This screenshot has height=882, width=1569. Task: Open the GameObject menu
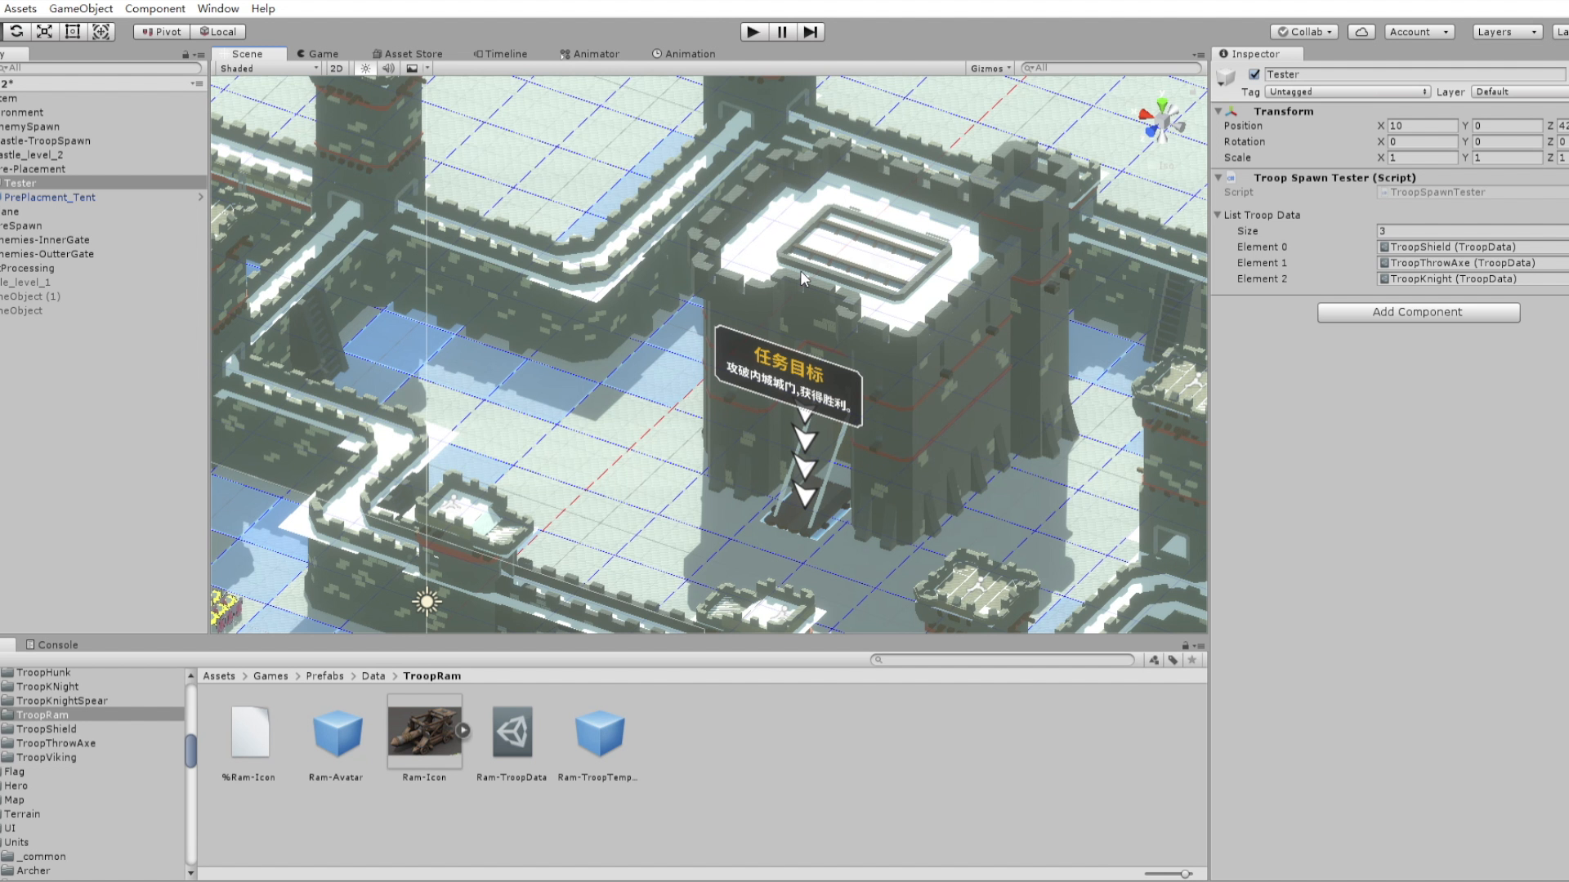tap(81, 8)
